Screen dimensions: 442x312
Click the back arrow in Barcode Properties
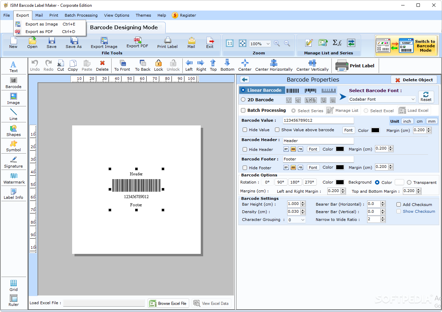click(x=245, y=80)
